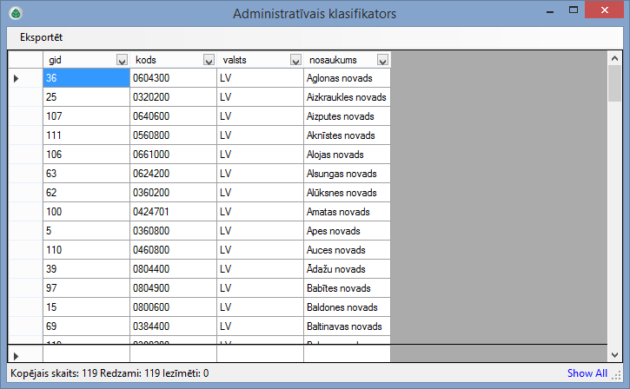The image size is (630, 389).
Task: Select the row header of Aglonas novads
Action: [25, 78]
